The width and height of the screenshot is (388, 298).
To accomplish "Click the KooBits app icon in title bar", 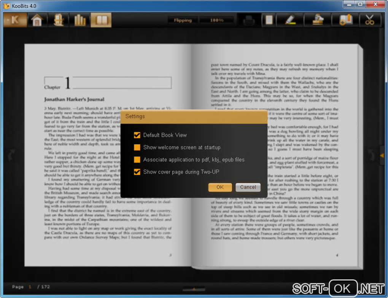I will coord(6,6).
